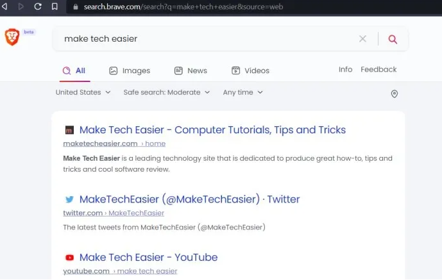This screenshot has height=280, width=442.
Task: Open the Feedback link
Action: click(378, 69)
